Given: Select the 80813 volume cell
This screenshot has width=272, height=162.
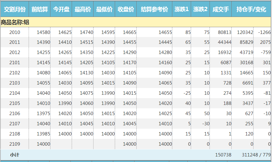Looking at the screenshot, I should click(x=224, y=32).
